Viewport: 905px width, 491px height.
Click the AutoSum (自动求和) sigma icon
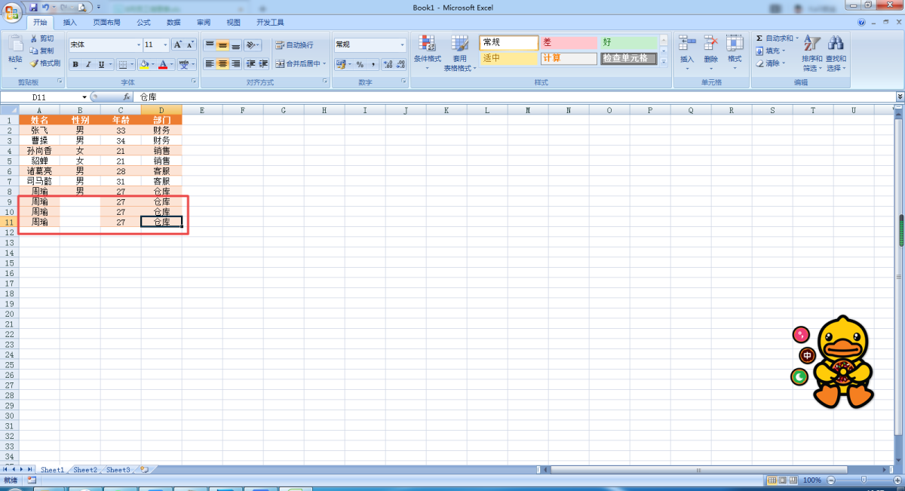coord(759,38)
